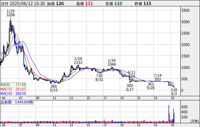Click the 730 8/31 low label
The height and width of the screenshot is (127, 200).
(99, 78)
